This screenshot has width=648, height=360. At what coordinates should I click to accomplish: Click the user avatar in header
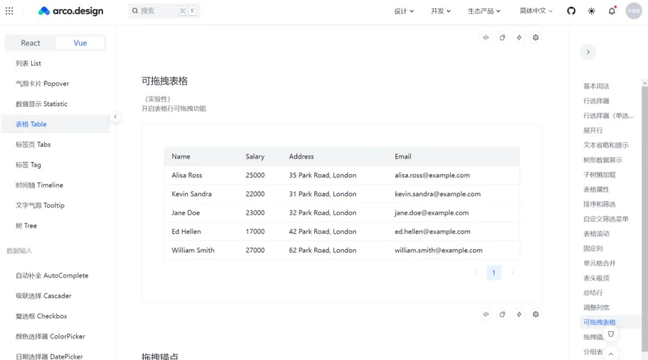(x=634, y=11)
